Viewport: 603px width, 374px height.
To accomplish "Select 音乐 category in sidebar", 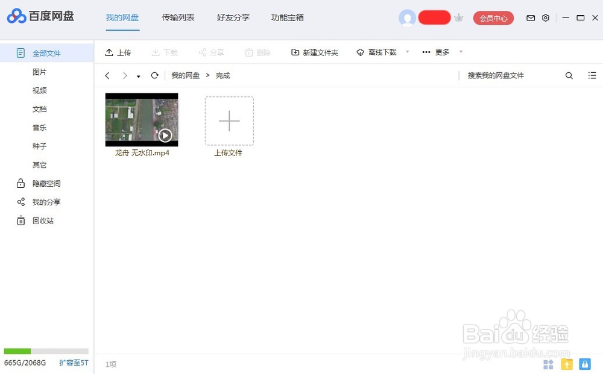I will (40, 128).
